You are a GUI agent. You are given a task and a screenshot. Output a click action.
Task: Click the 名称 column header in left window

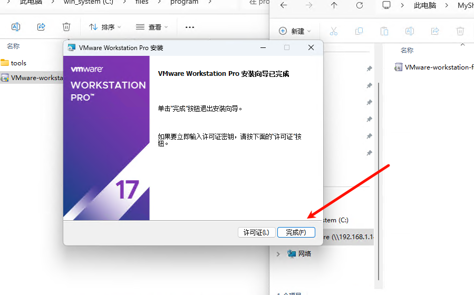coord(13,46)
